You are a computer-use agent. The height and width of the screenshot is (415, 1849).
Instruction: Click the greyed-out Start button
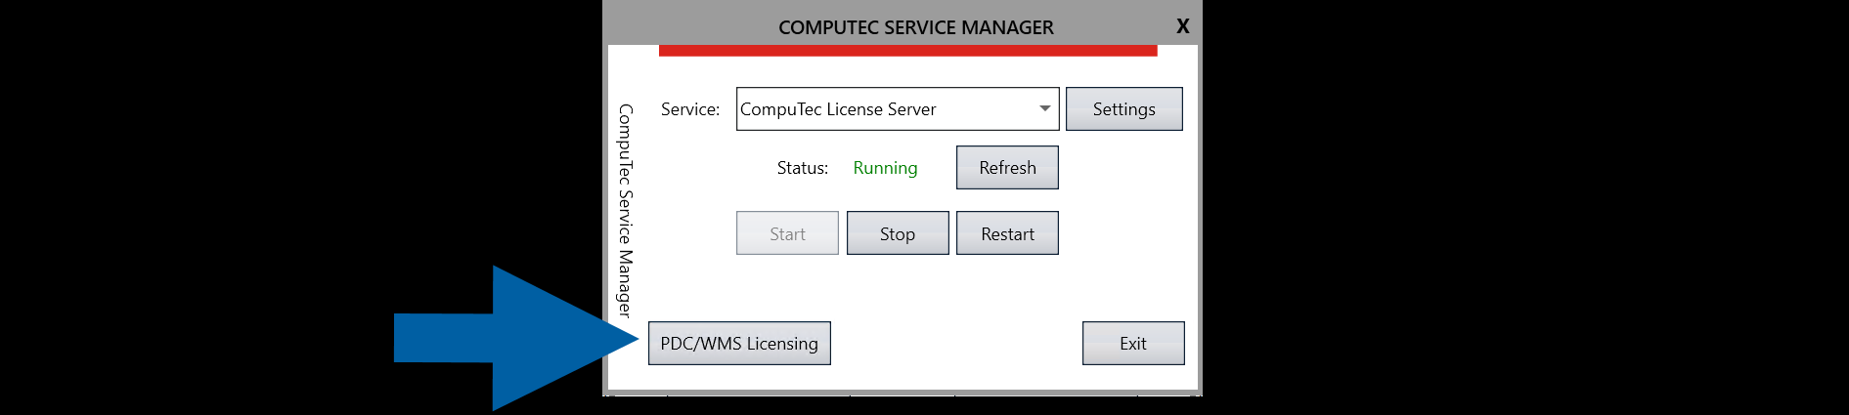[787, 232]
